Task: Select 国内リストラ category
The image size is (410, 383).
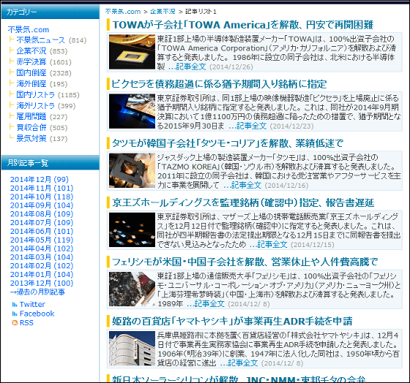Action: 36,95
